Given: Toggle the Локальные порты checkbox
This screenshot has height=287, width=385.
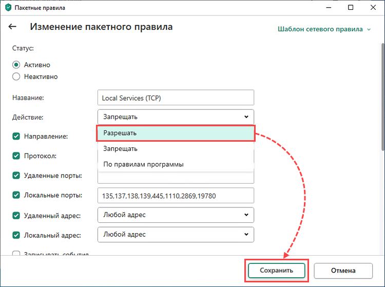Looking at the screenshot, I should tap(16, 195).
